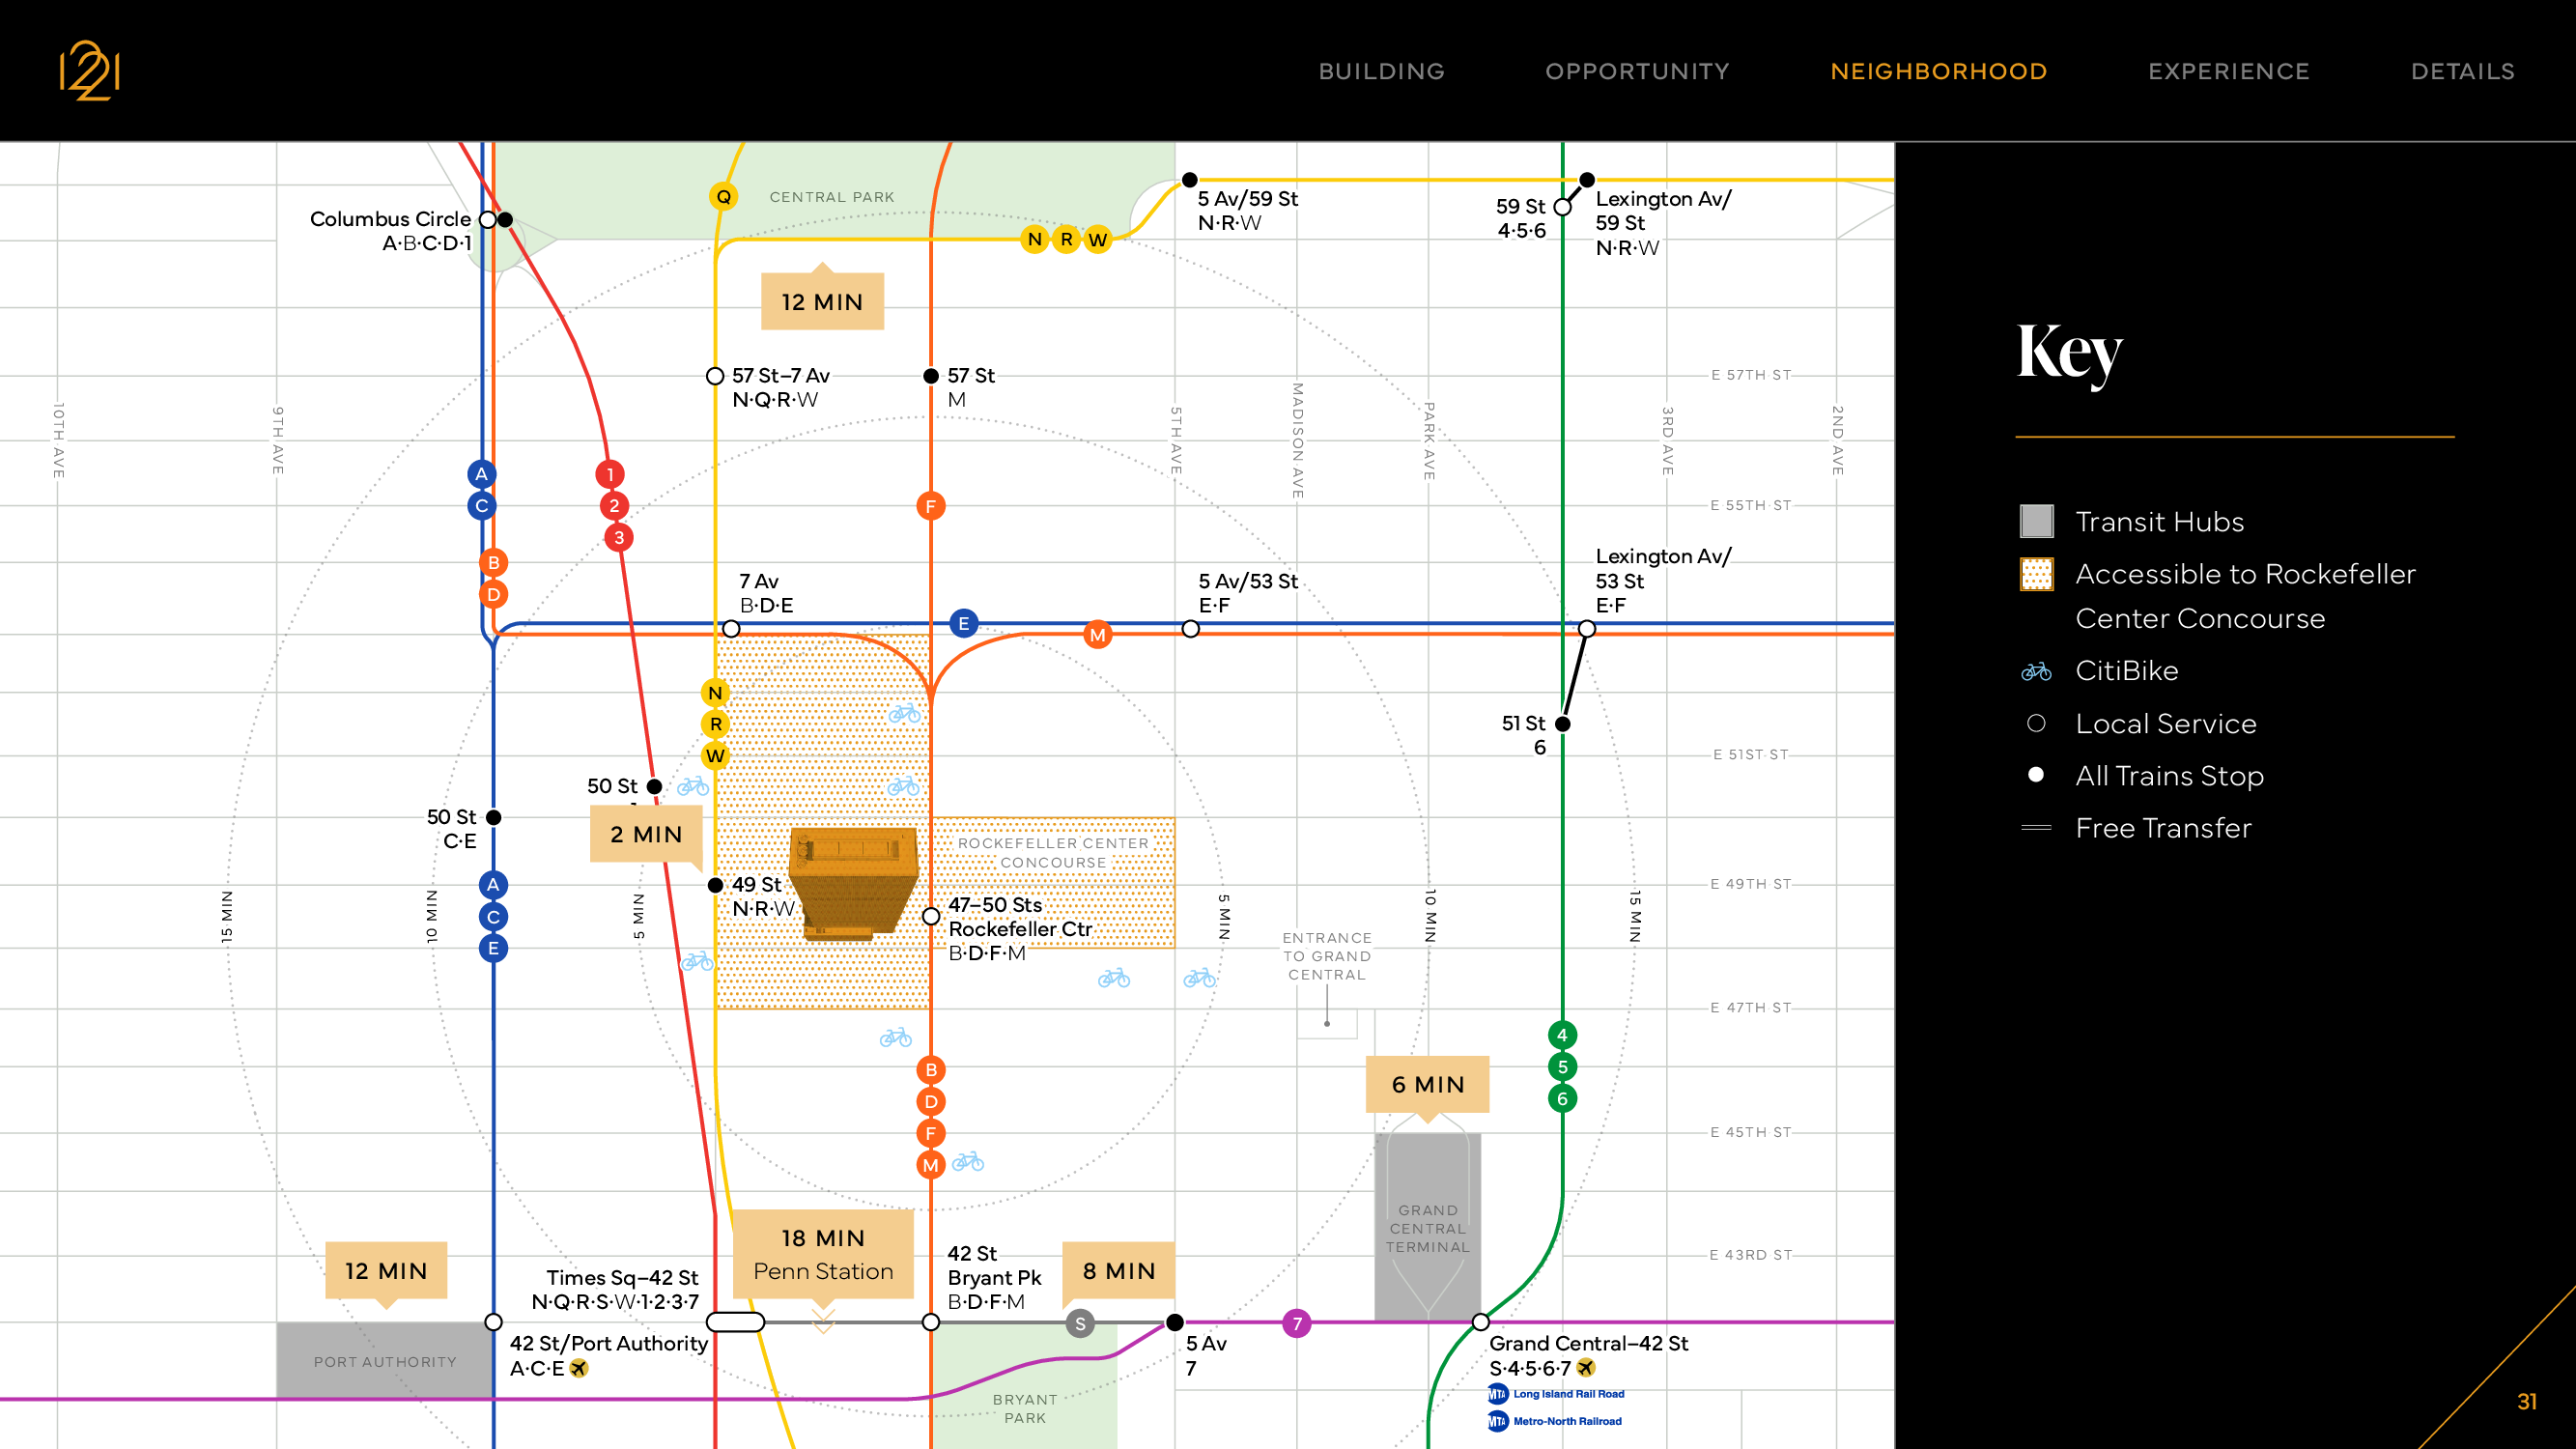Go to the Details section

pos(2462,71)
